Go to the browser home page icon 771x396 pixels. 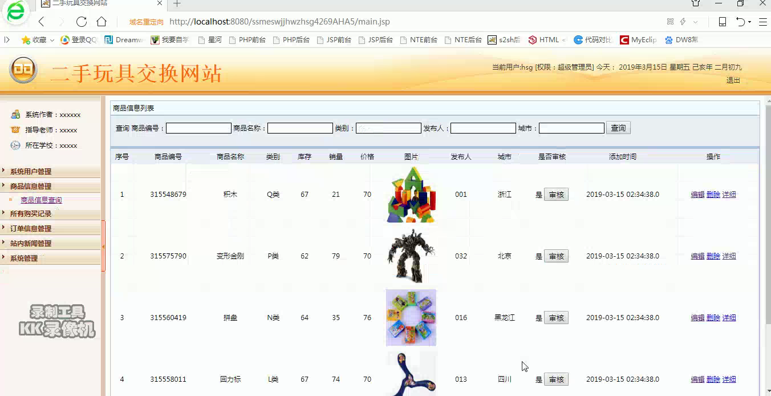click(x=102, y=22)
